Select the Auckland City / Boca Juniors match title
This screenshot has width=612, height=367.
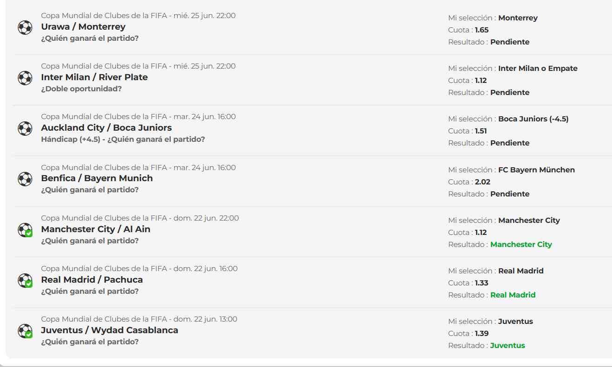click(106, 128)
